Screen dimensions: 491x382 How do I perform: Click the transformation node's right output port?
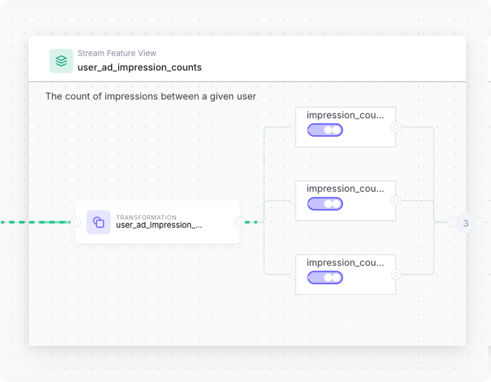point(239,222)
